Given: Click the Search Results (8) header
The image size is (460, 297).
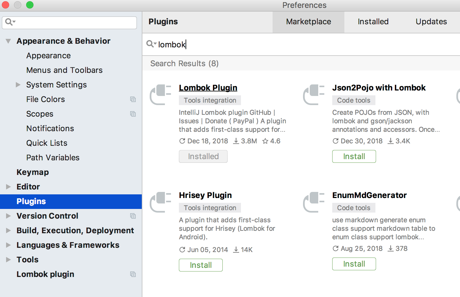Looking at the screenshot, I should [x=184, y=63].
